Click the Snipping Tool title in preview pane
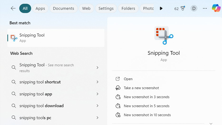This screenshot has width=222, height=125. 164,53
